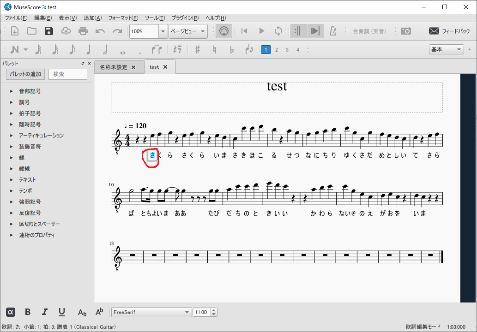
Task: Close the test tab
Action: point(165,67)
